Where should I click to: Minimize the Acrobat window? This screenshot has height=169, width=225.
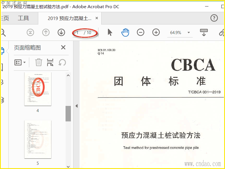tap(207, 6)
